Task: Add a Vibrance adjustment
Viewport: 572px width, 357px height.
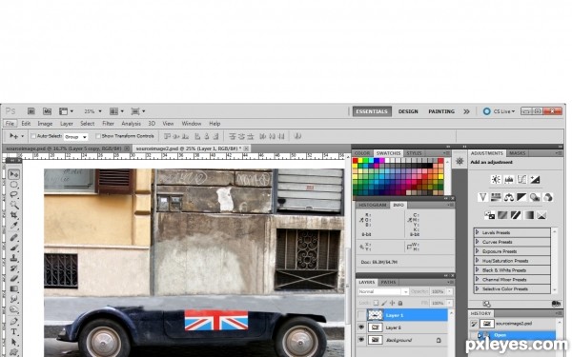Action: (482, 197)
